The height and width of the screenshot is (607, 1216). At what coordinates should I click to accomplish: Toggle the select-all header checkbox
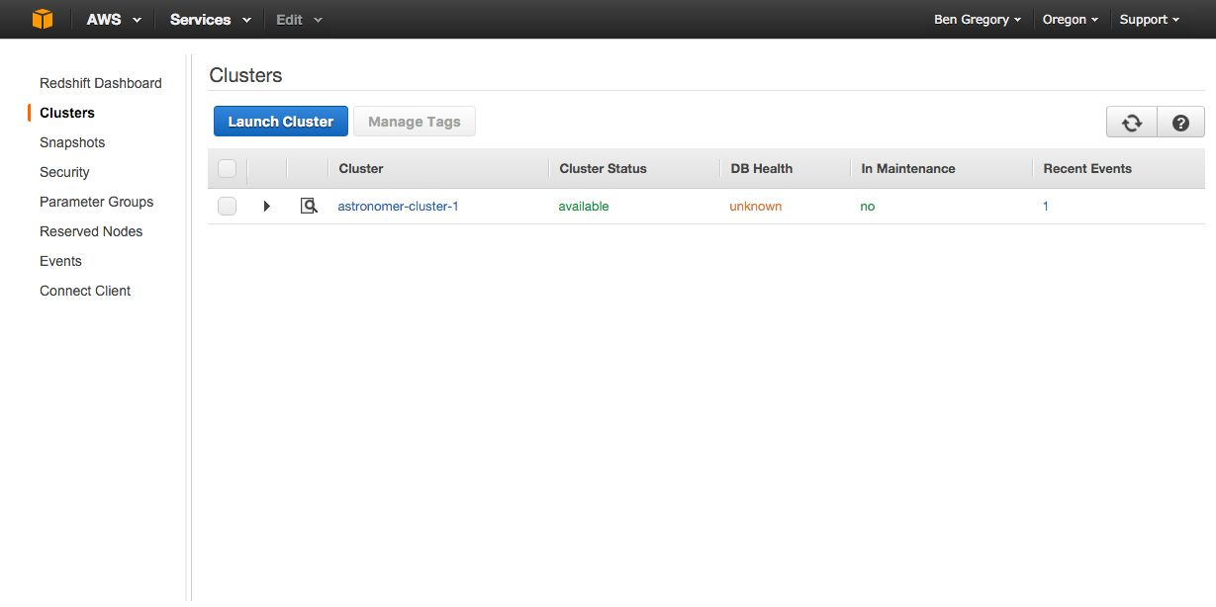pyautogui.click(x=228, y=169)
